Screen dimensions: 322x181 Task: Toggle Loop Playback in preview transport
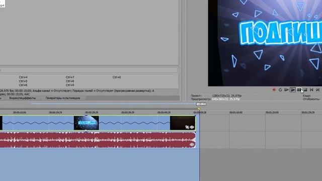coord(280,90)
